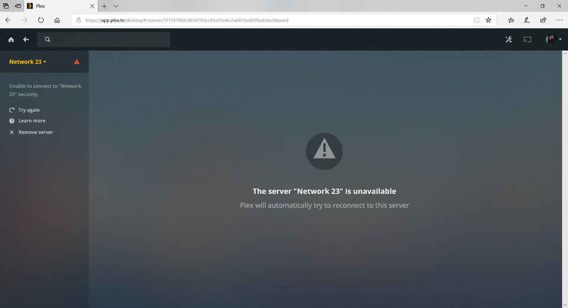The height and width of the screenshot is (308, 568).
Task: Minimize the browser window
Action: coord(525,6)
